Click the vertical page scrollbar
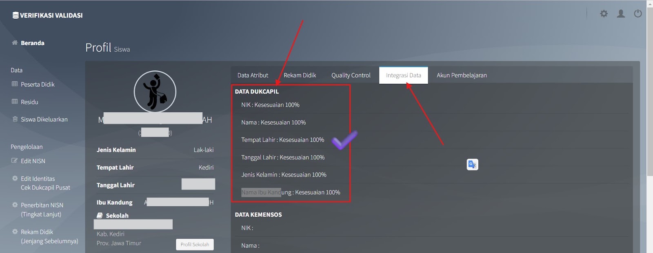653x253 pixels. coord(650,92)
